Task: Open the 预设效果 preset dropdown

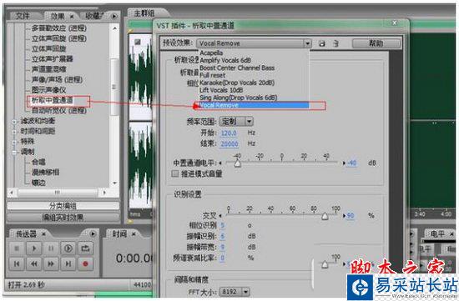Action: pyautogui.click(x=307, y=43)
